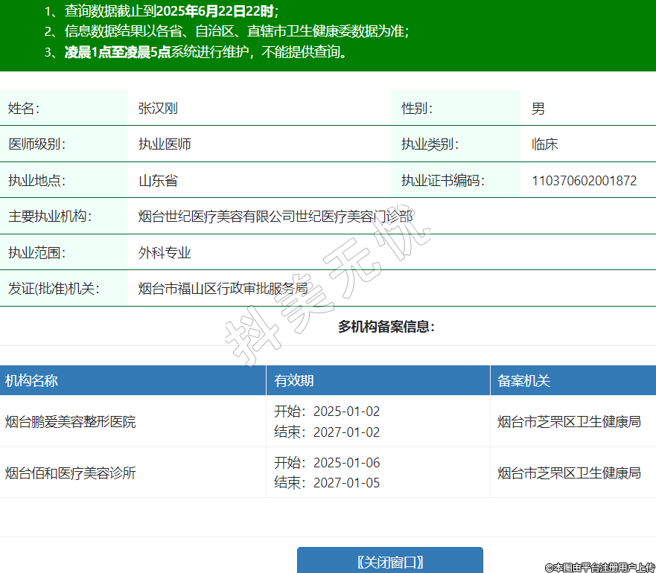Click the 多机构备案信息 section heading

tap(386, 327)
